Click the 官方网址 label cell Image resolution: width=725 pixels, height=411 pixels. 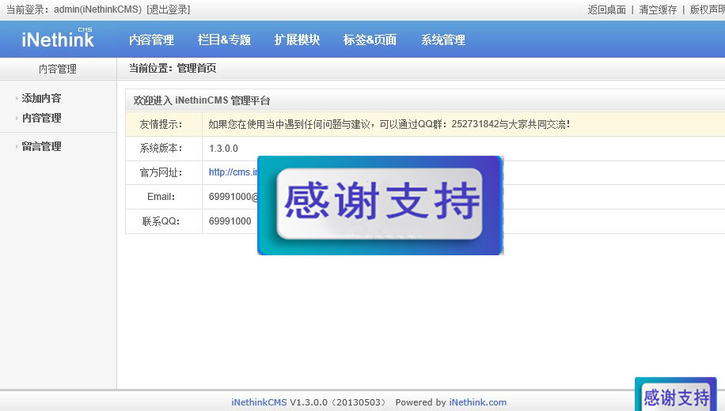164,172
